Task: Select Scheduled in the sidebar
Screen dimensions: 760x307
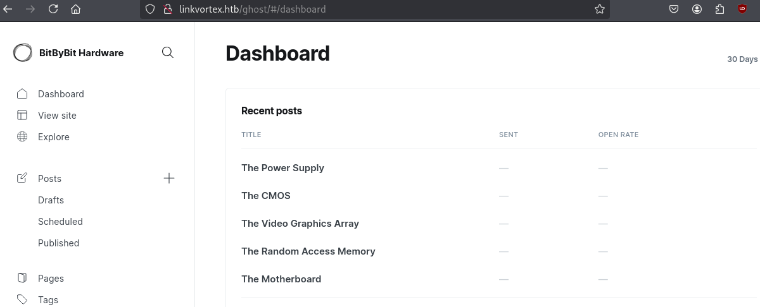Action: (x=60, y=222)
